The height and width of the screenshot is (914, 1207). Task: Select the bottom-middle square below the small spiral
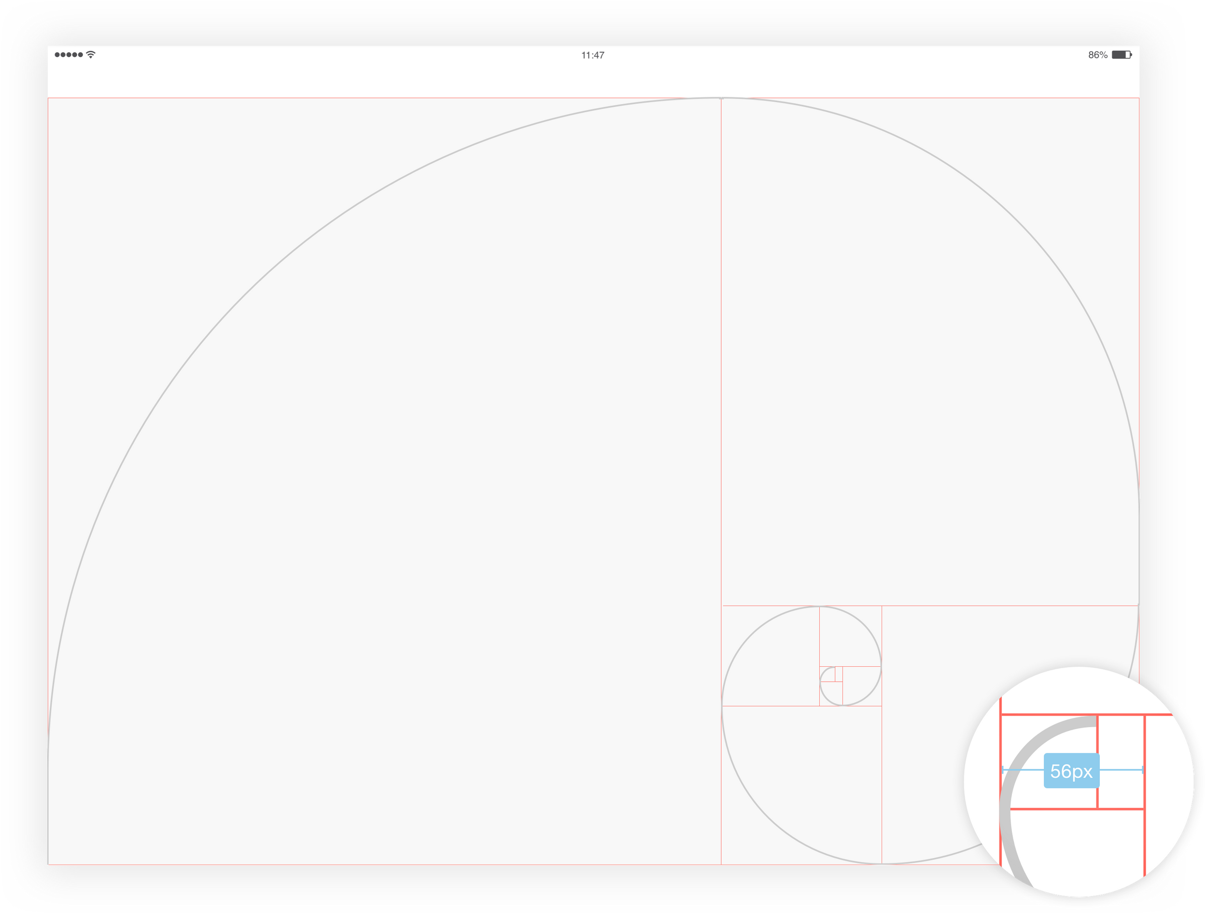click(801, 785)
